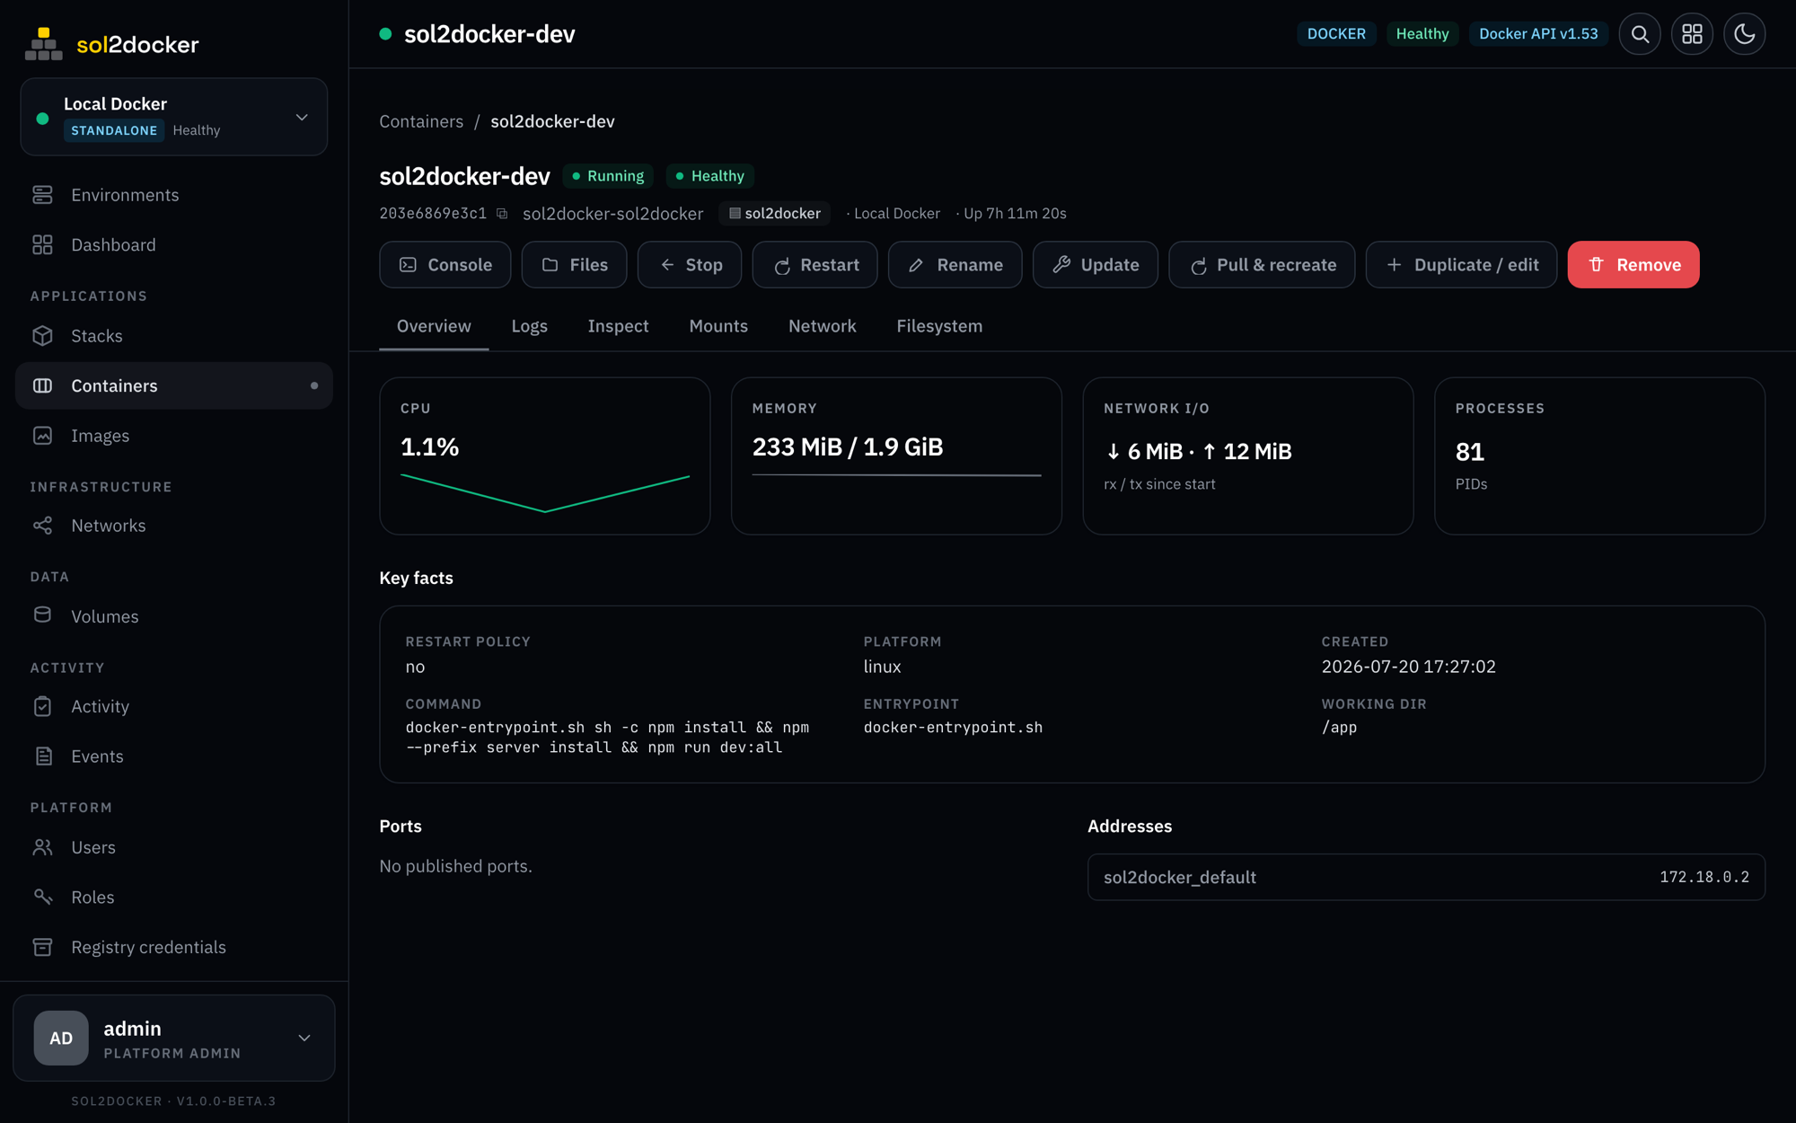Open the search icon in header
The width and height of the screenshot is (1796, 1123).
1640,34
